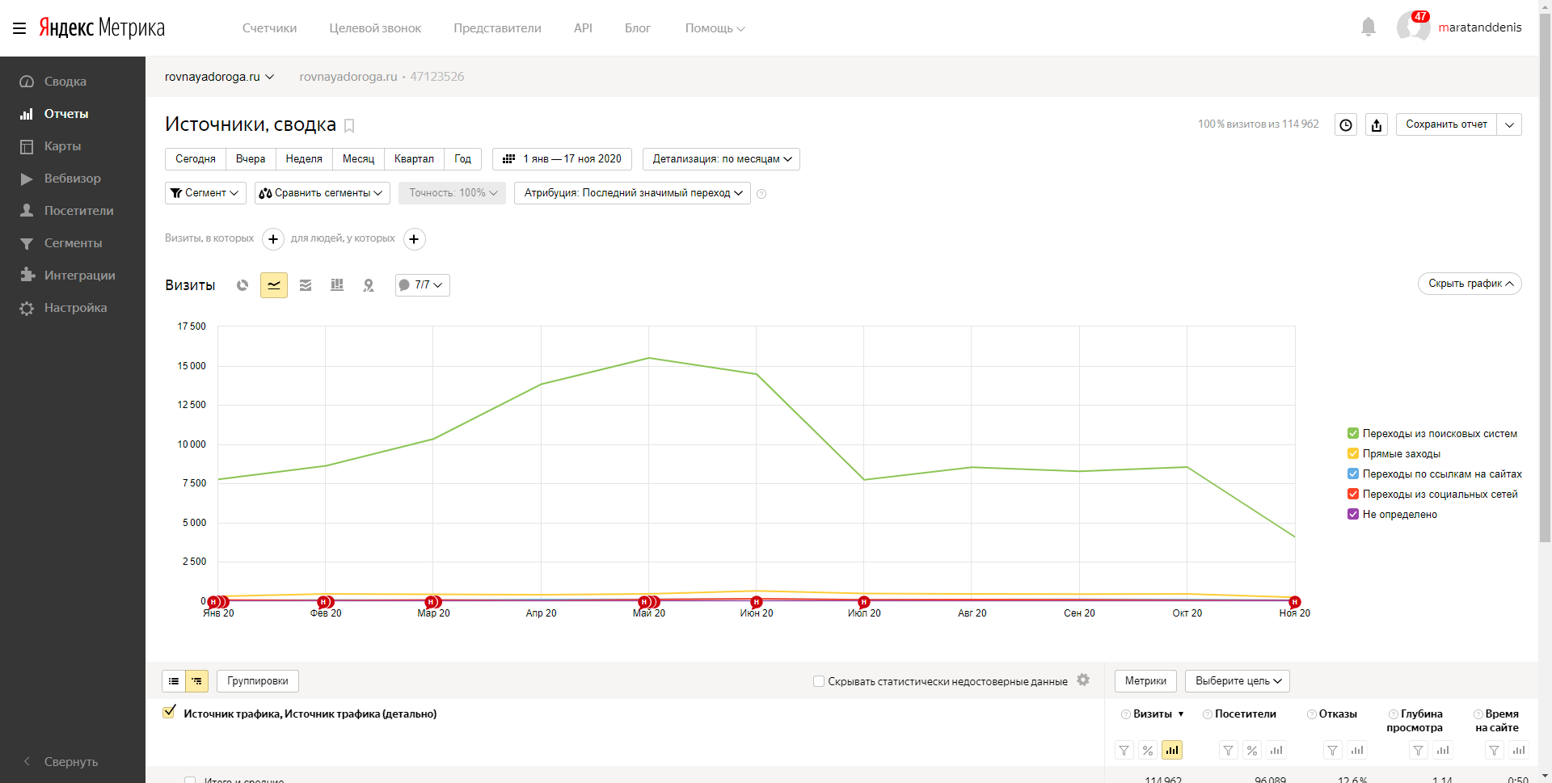This screenshot has width=1552, height=783.
Task: Plot Отказы on the chart
Action: (x=1357, y=751)
